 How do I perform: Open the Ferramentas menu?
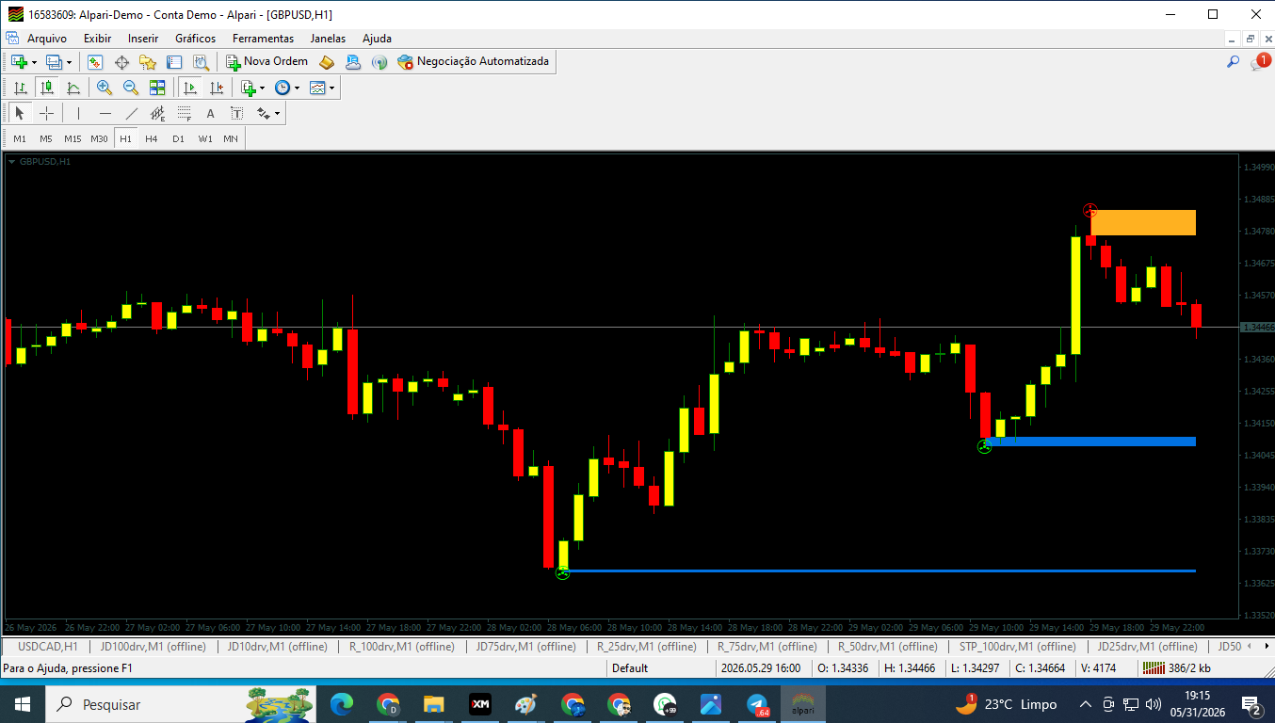(x=263, y=39)
